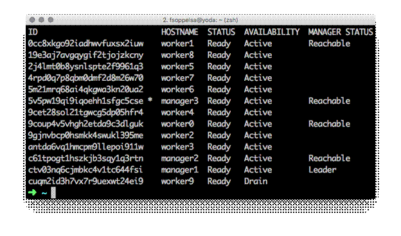Viewport: 401px width, 236px height.
Task: Click the terminal window close button
Action: [32, 20]
